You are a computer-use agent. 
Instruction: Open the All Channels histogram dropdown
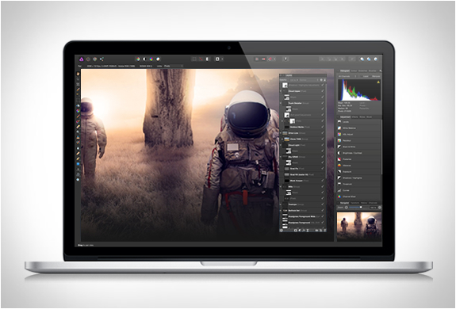click(347, 76)
